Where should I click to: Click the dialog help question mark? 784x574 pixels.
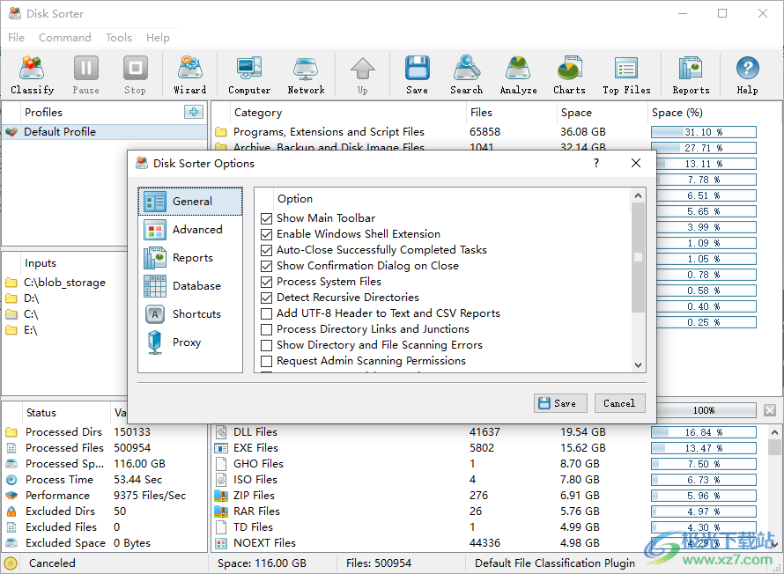coord(596,164)
